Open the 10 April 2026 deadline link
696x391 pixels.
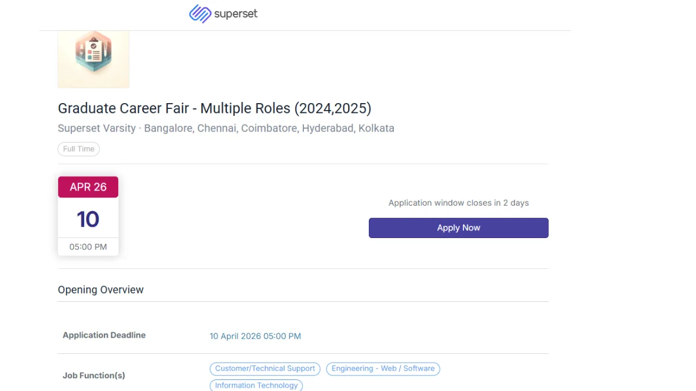(255, 336)
